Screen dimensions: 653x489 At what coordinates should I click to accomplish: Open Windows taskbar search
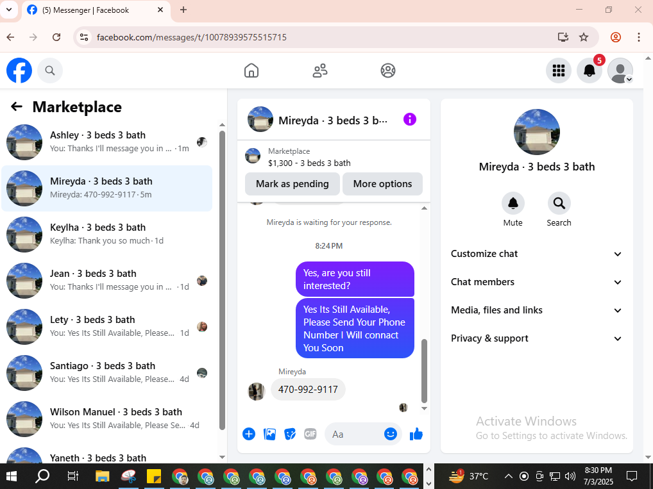42,476
